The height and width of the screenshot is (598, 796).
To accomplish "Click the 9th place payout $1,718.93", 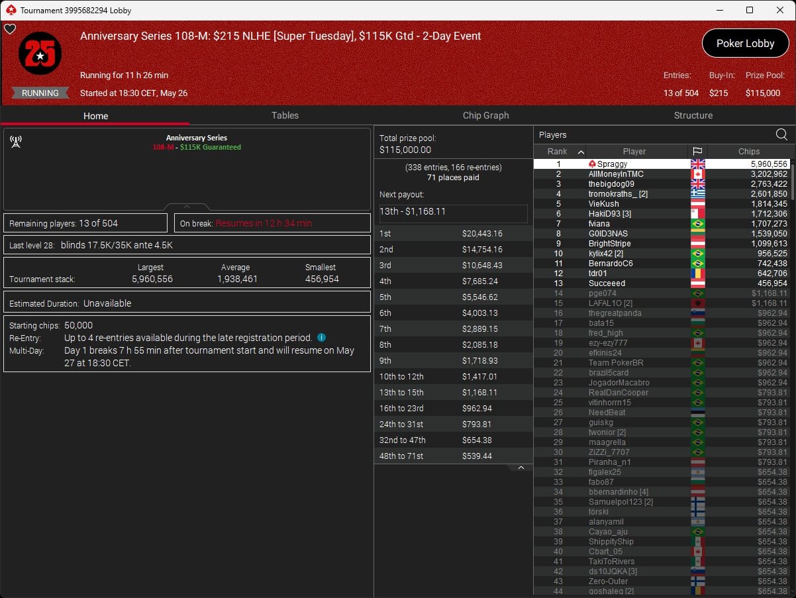I will click(480, 360).
